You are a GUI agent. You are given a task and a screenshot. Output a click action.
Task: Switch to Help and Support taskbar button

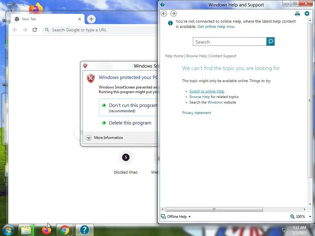click(84, 230)
